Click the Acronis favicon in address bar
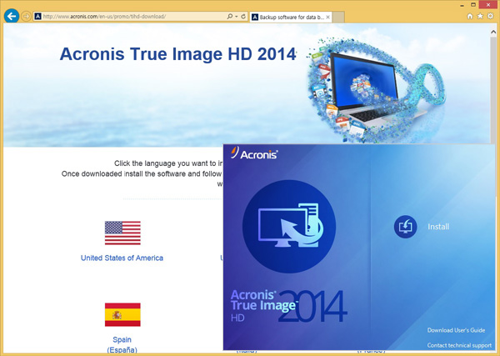The width and height of the screenshot is (500, 356). pyautogui.click(x=38, y=17)
